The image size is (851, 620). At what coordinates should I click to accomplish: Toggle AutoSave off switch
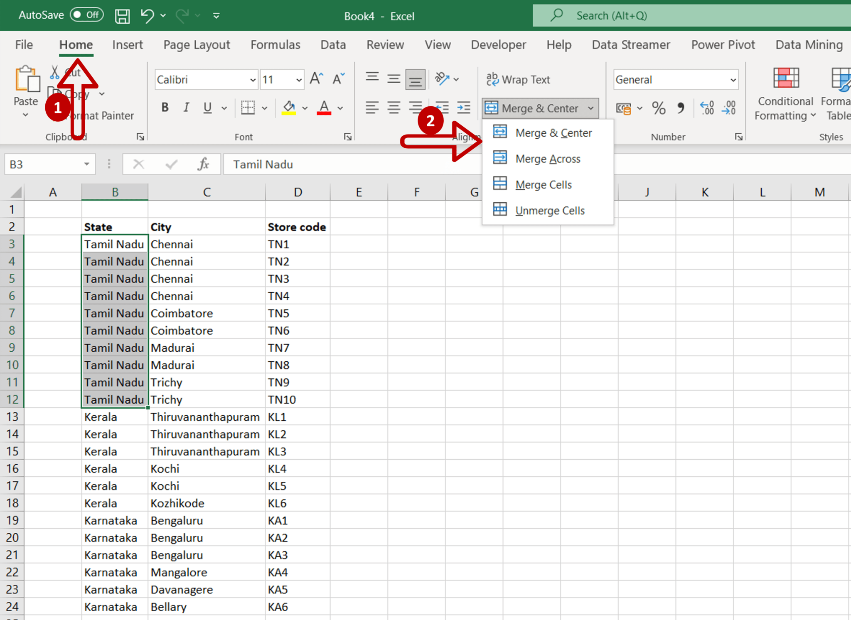tap(87, 15)
